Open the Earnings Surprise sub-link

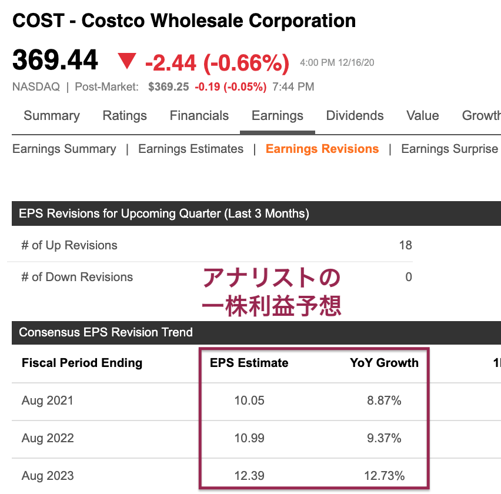click(x=450, y=149)
